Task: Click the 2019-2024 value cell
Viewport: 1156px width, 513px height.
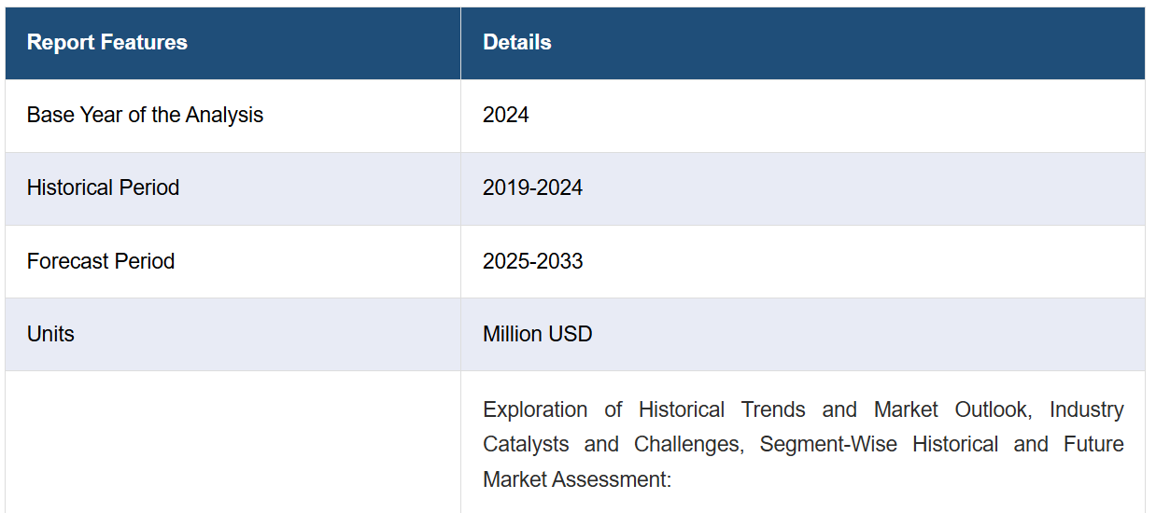Action: tap(803, 188)
